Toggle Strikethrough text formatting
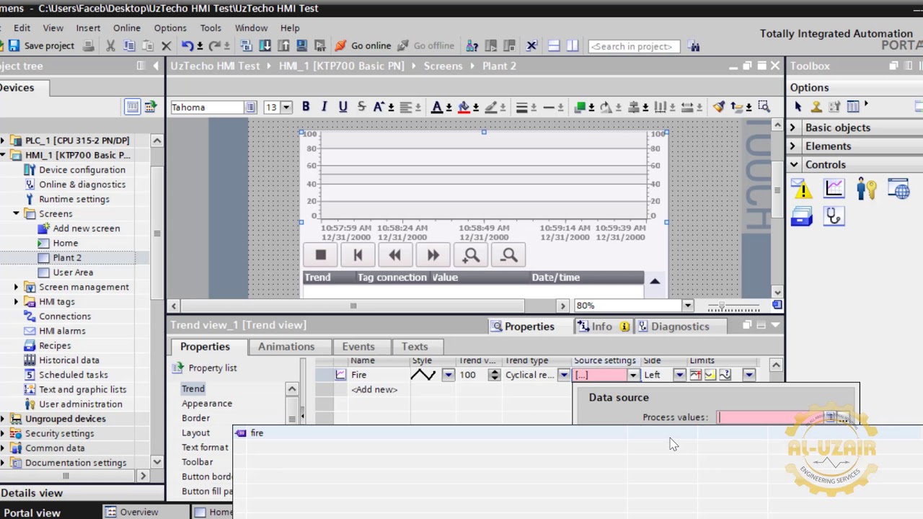Image resolution: width=923 pixels, height=519 pixels. click(361, 107)
